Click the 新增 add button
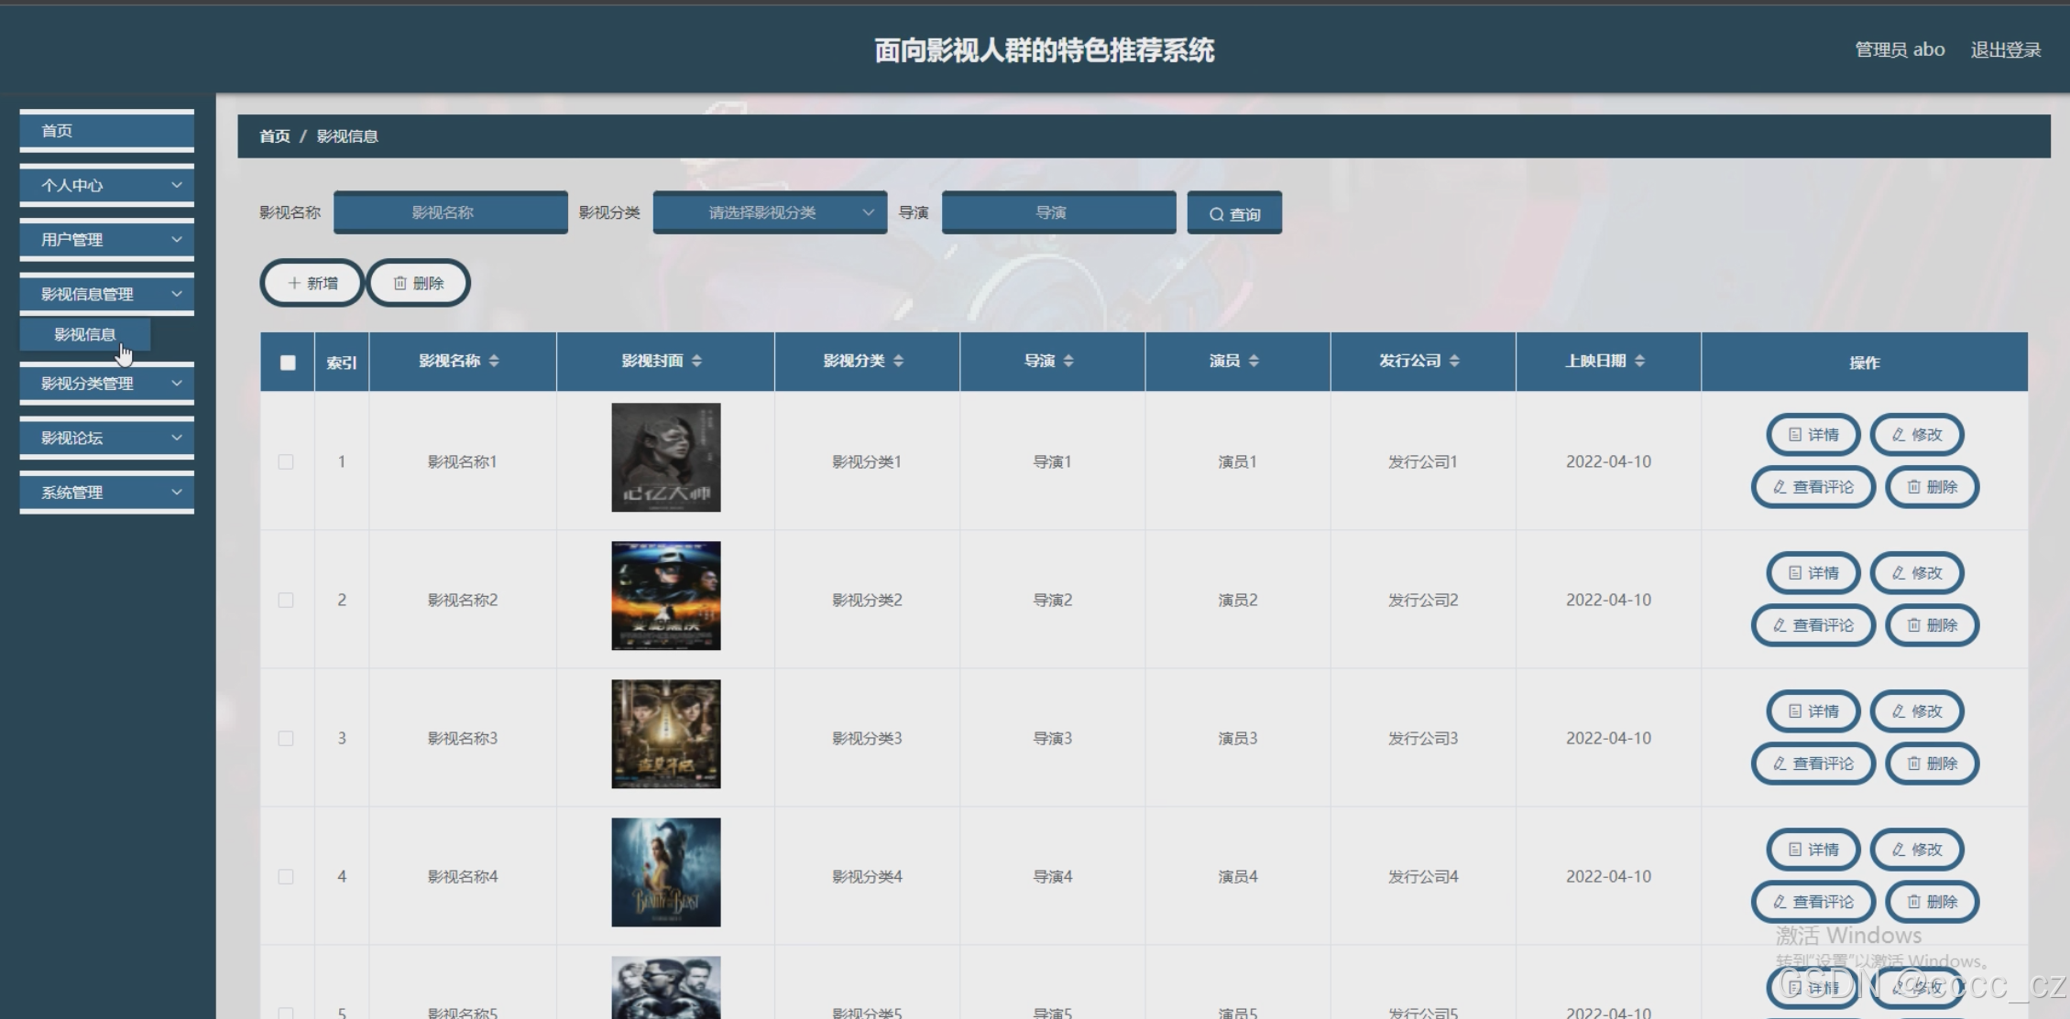The image size is (2070, 1019). point(312,283)
